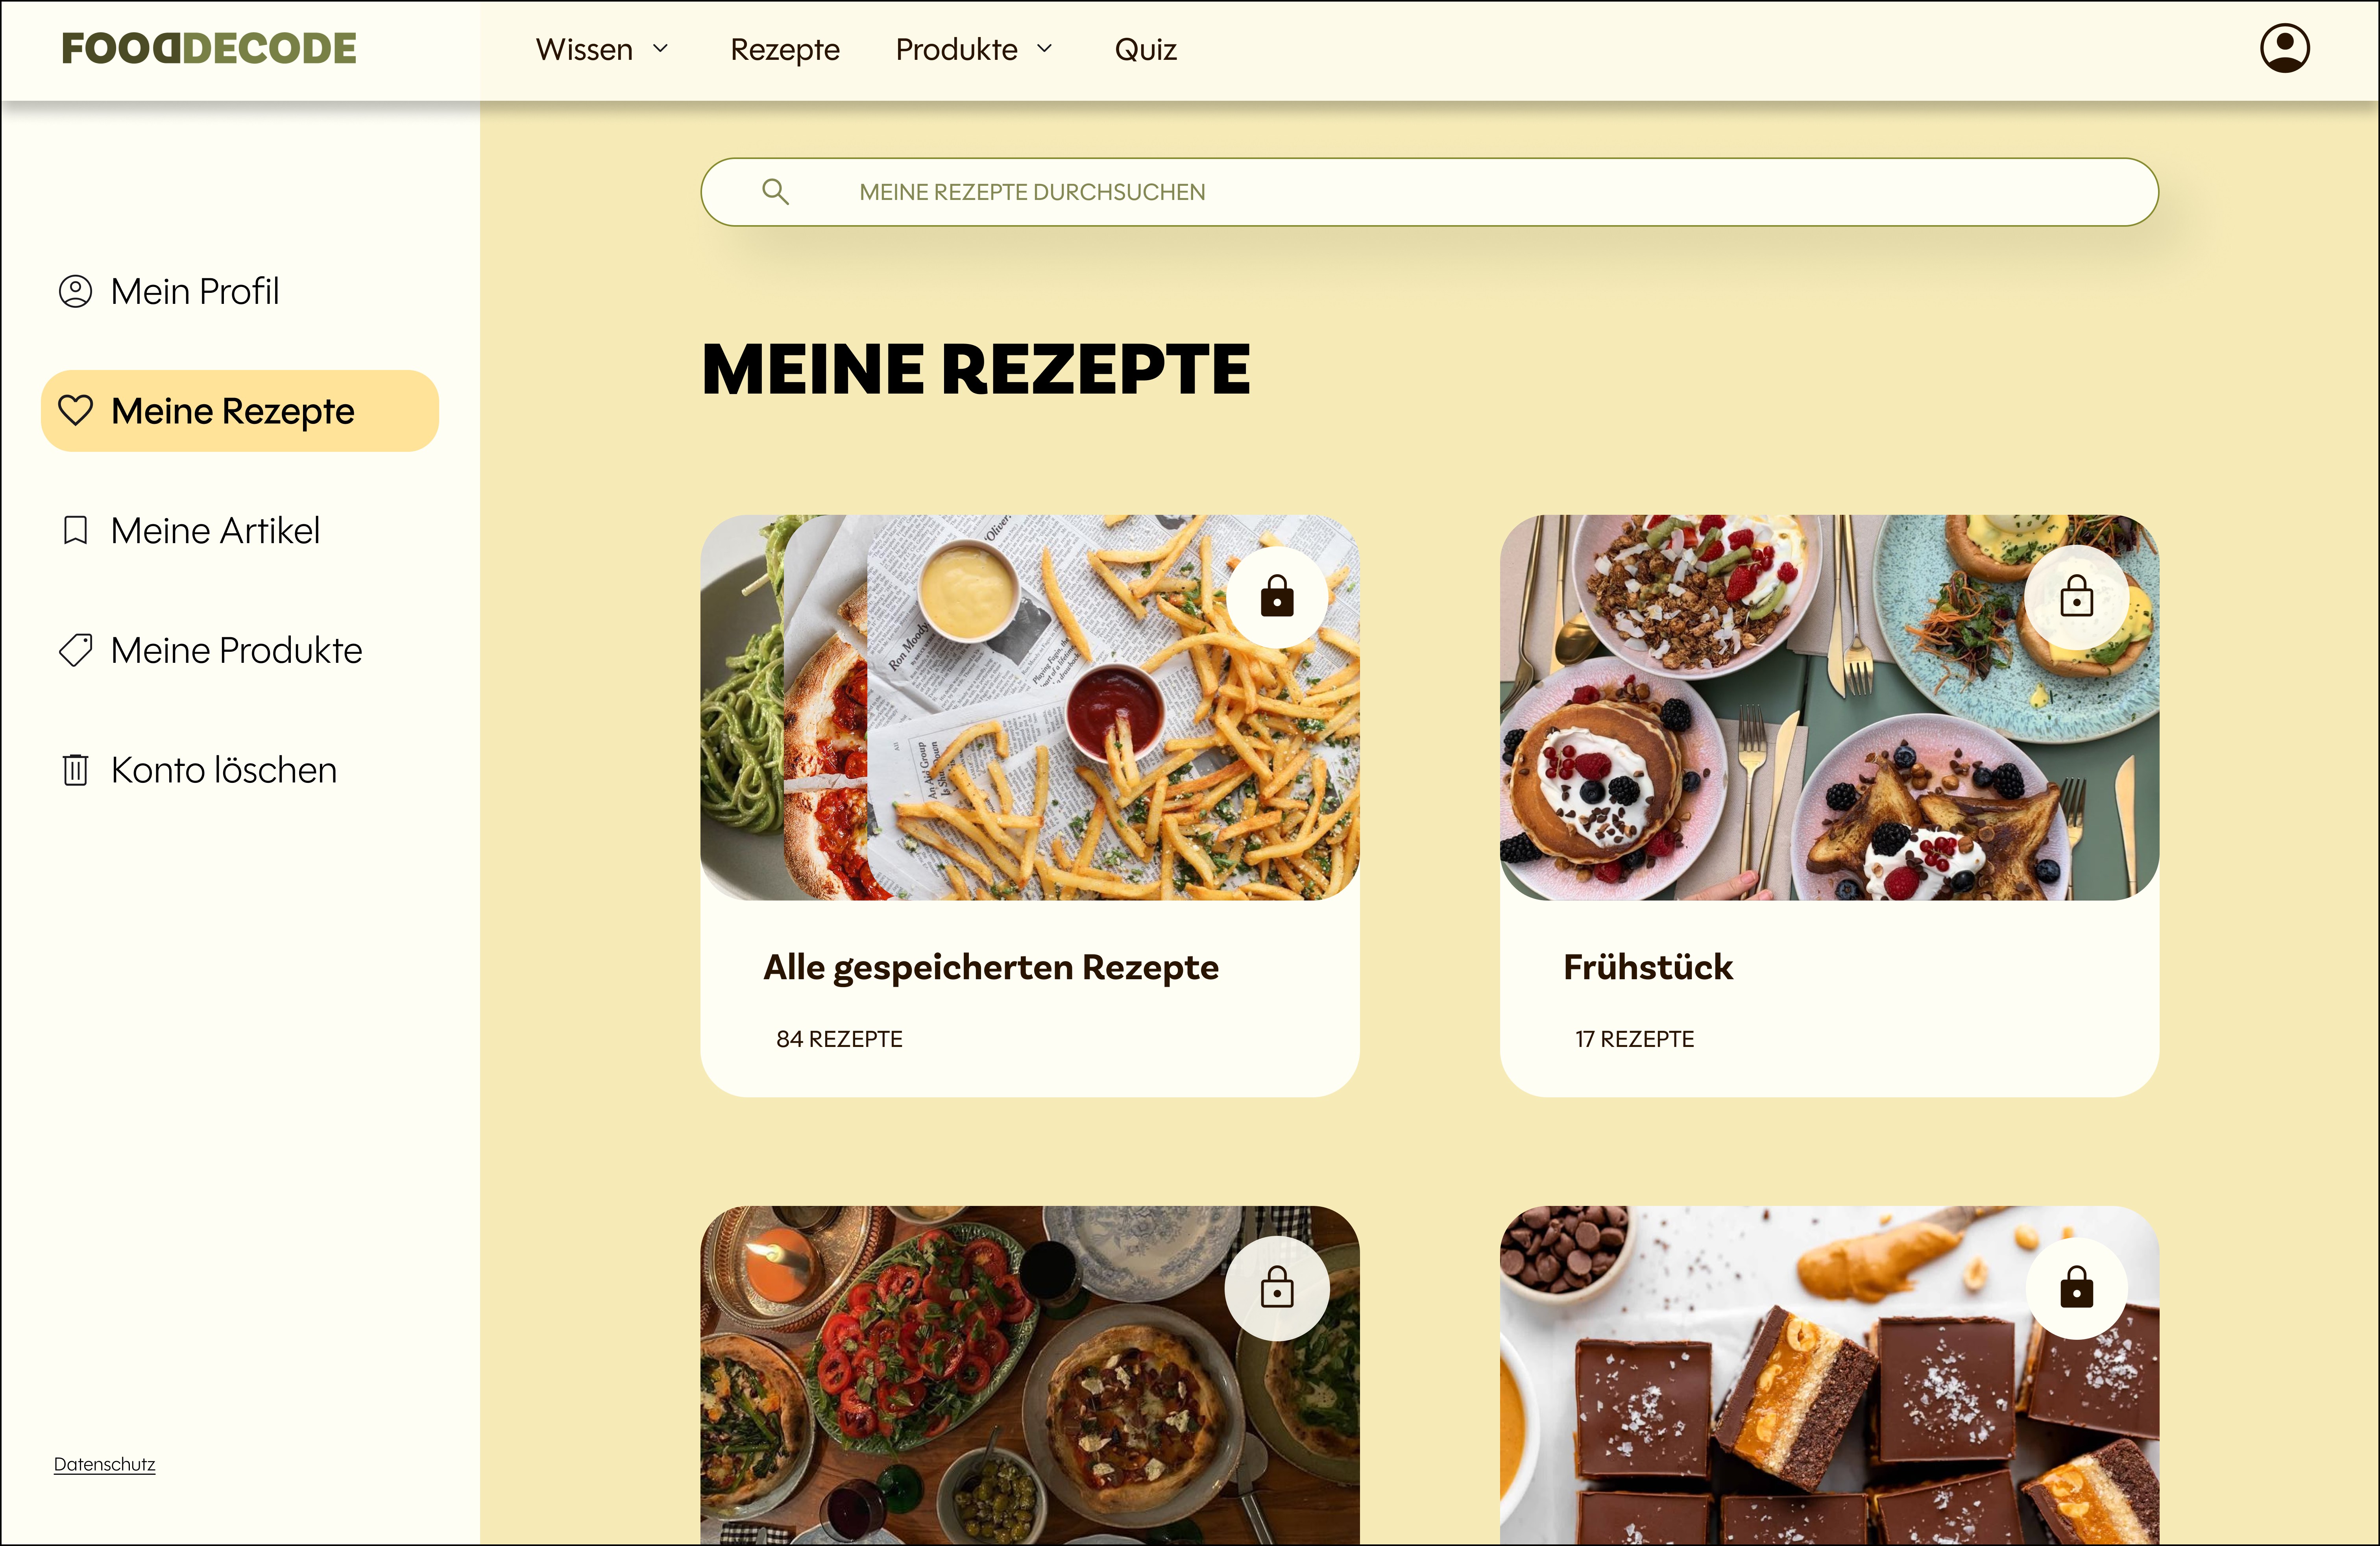Open the Frühstück pancakes thumbnail
Image resolution: width=2380 pixels, height=1546 pixels.
[x=1829, y=707]
